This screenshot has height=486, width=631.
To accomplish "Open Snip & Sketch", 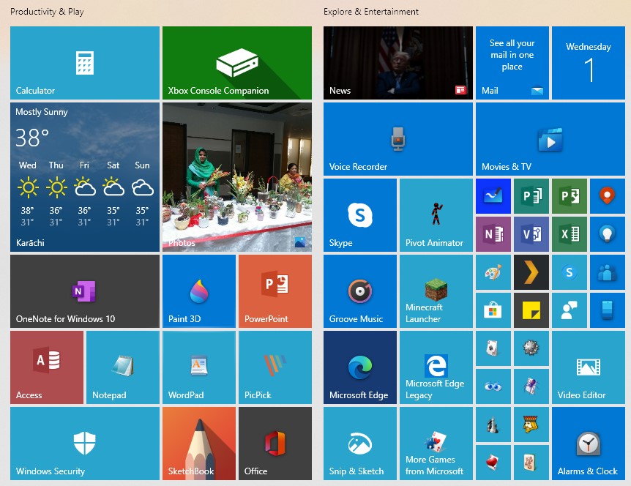I will tap(360, 444).
